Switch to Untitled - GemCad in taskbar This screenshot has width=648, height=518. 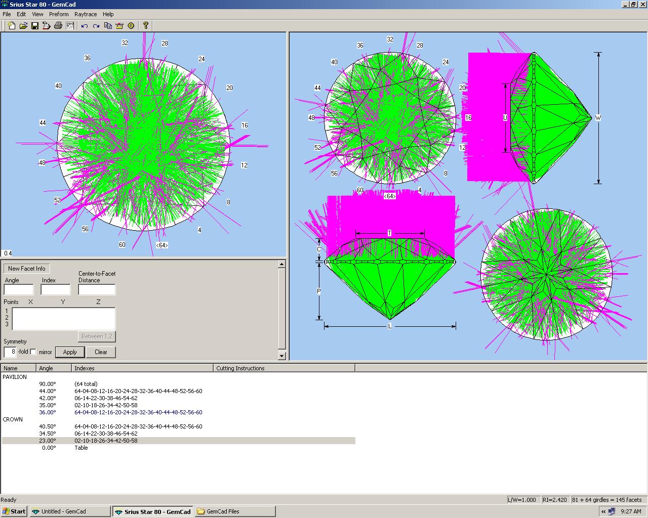pos(69,511)
